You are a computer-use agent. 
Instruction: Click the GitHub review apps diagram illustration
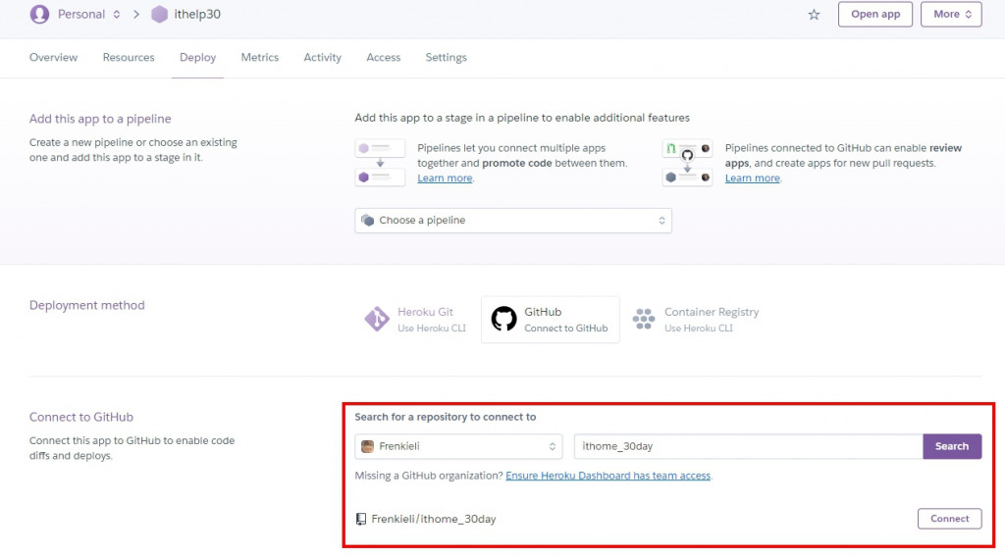[687, 163]
